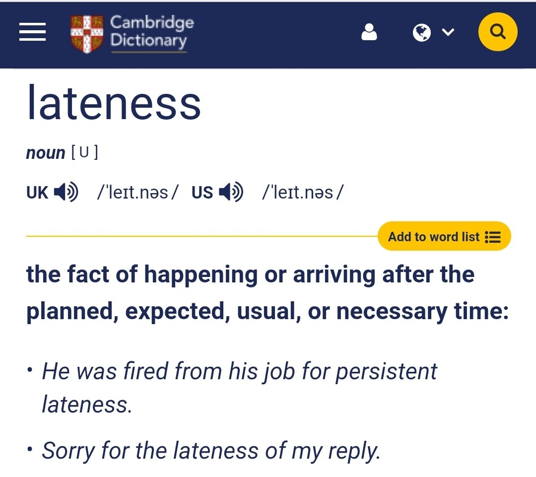Click the Add to word list button
This screenshot has height=477, width=536.
click(x=433, y=237)
